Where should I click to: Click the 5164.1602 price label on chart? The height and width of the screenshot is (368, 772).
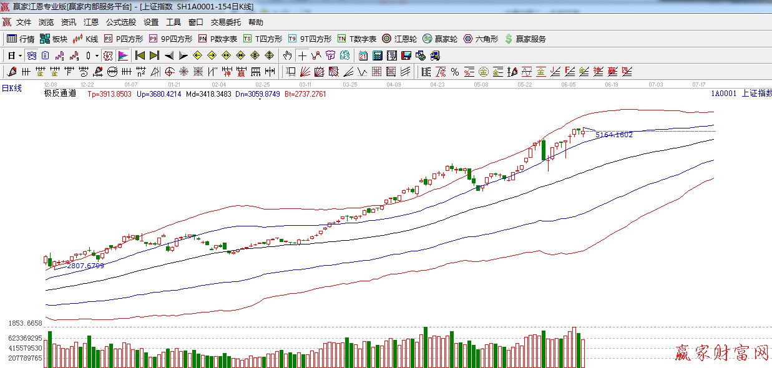tap(614, 135)
